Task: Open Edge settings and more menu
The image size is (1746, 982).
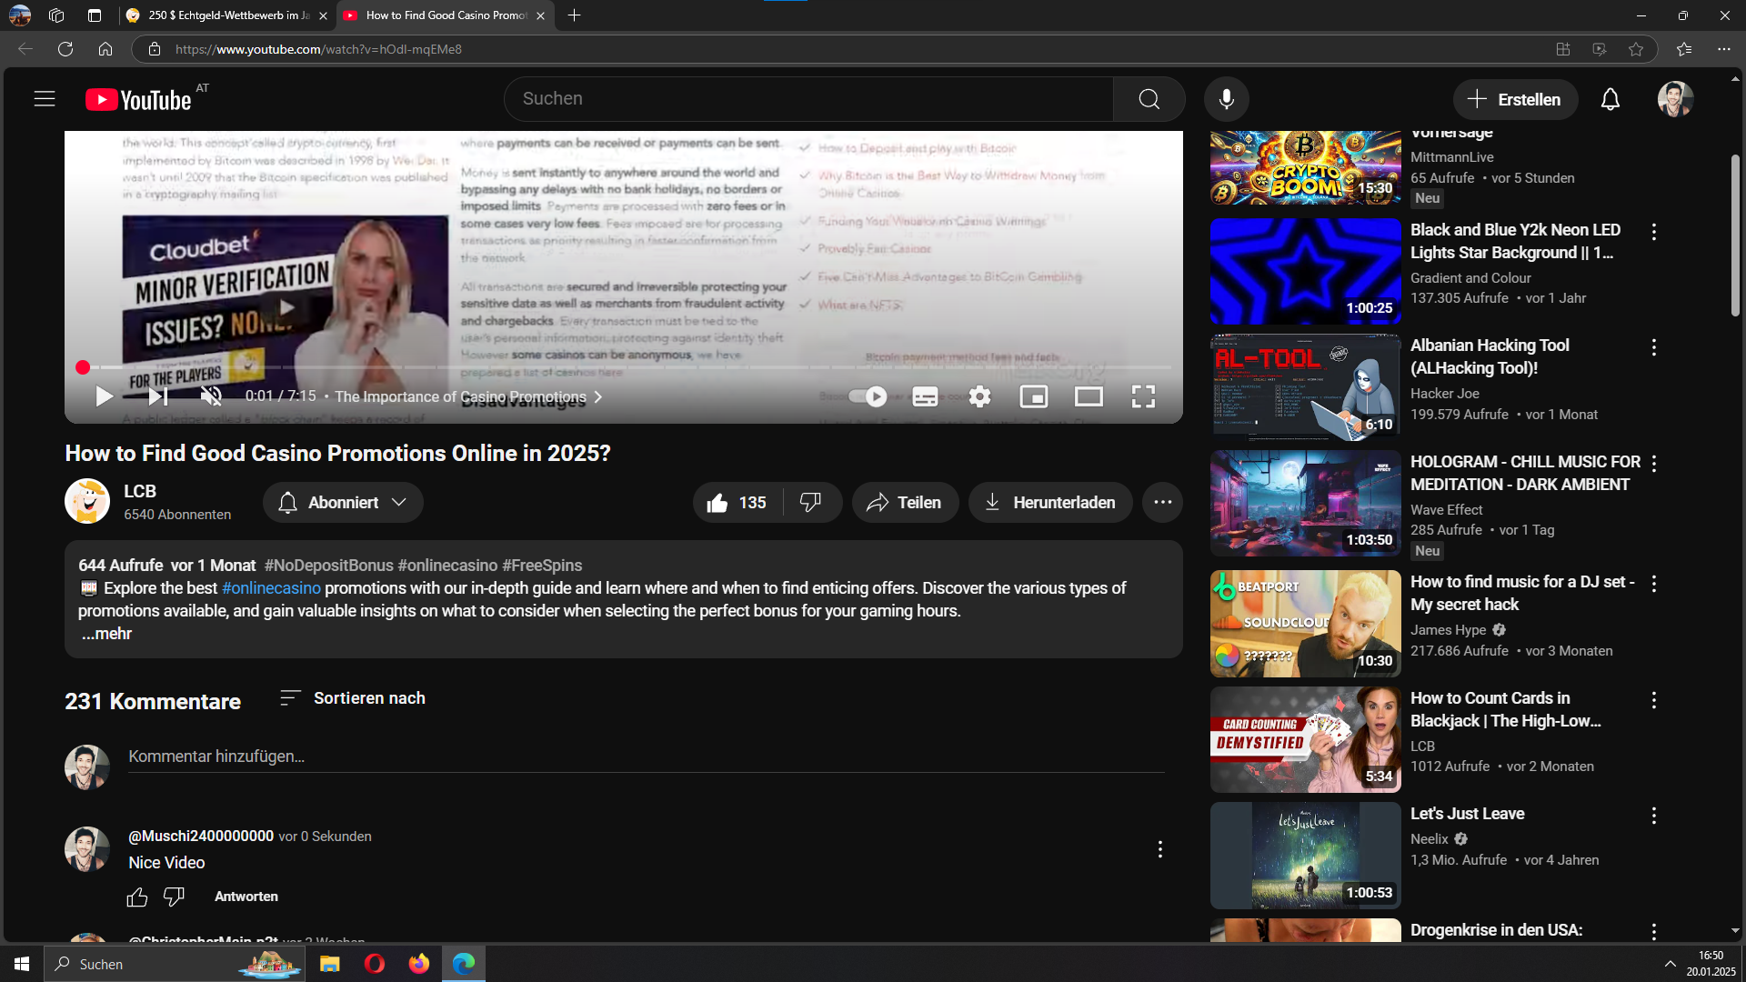Action: [x=1723, y=49]
